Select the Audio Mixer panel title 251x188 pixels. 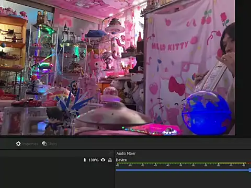pyautogui.click(x=126, y=154)
